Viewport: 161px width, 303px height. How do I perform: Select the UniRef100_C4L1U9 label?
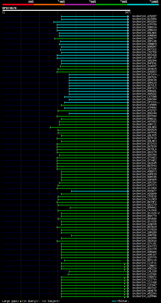coord(144,271)
